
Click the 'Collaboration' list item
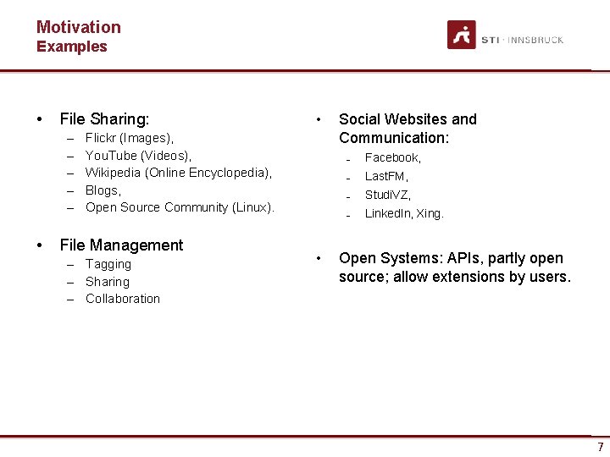(123, 299)
